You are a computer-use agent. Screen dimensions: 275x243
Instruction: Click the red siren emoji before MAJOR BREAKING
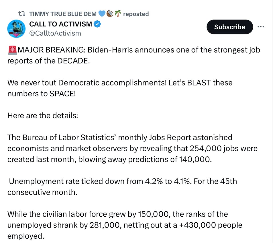(x=12, y=50)
